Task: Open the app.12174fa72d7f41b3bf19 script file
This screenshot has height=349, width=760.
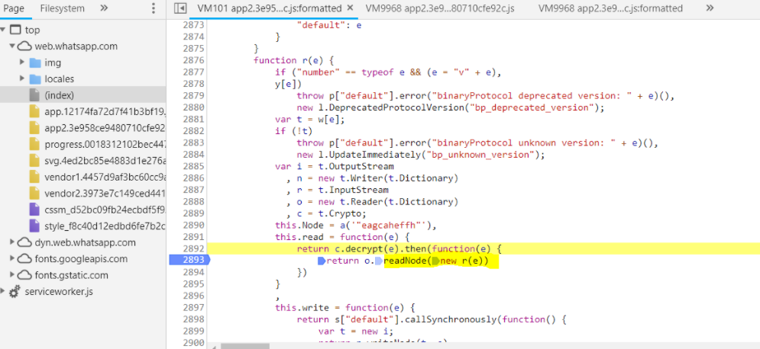Action: [105, 112]
